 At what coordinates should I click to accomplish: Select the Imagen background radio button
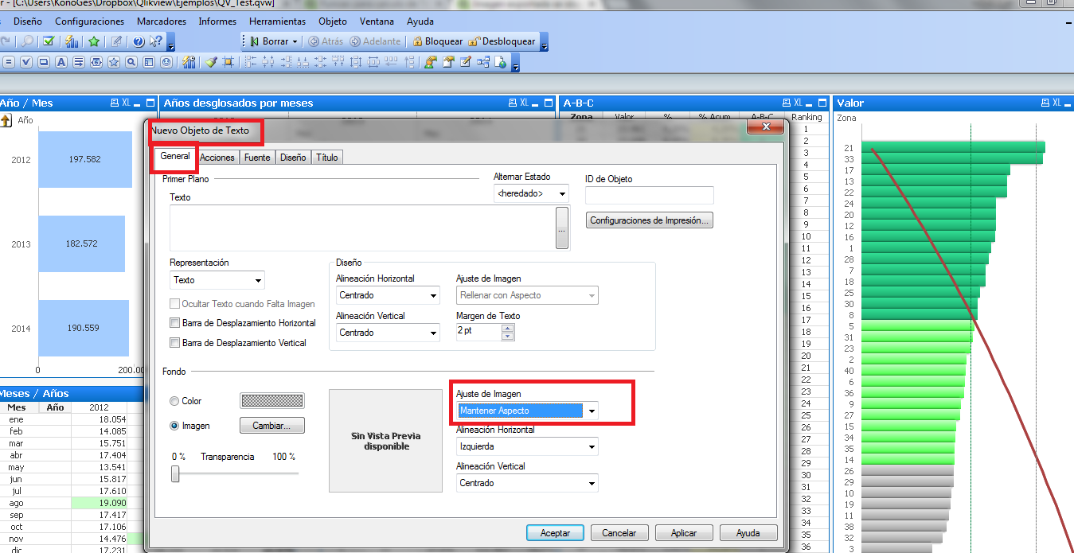[x=174, y=426]
